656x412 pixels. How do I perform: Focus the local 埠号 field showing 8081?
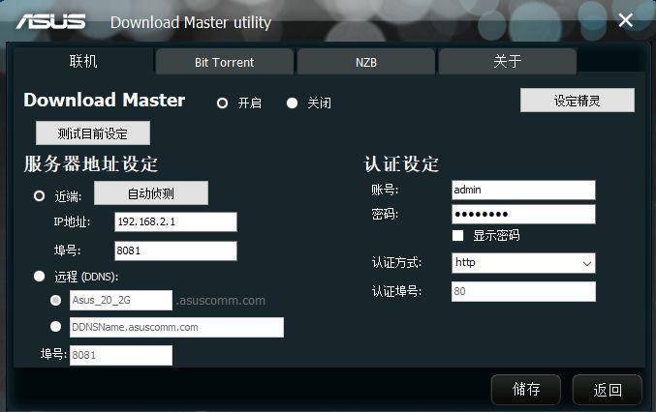pyautogui.click(x=175, y=250)
